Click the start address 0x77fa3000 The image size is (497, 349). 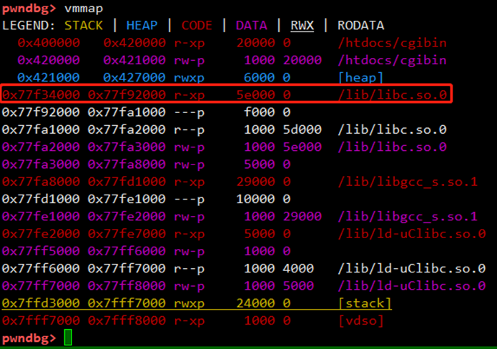(41, 164)
